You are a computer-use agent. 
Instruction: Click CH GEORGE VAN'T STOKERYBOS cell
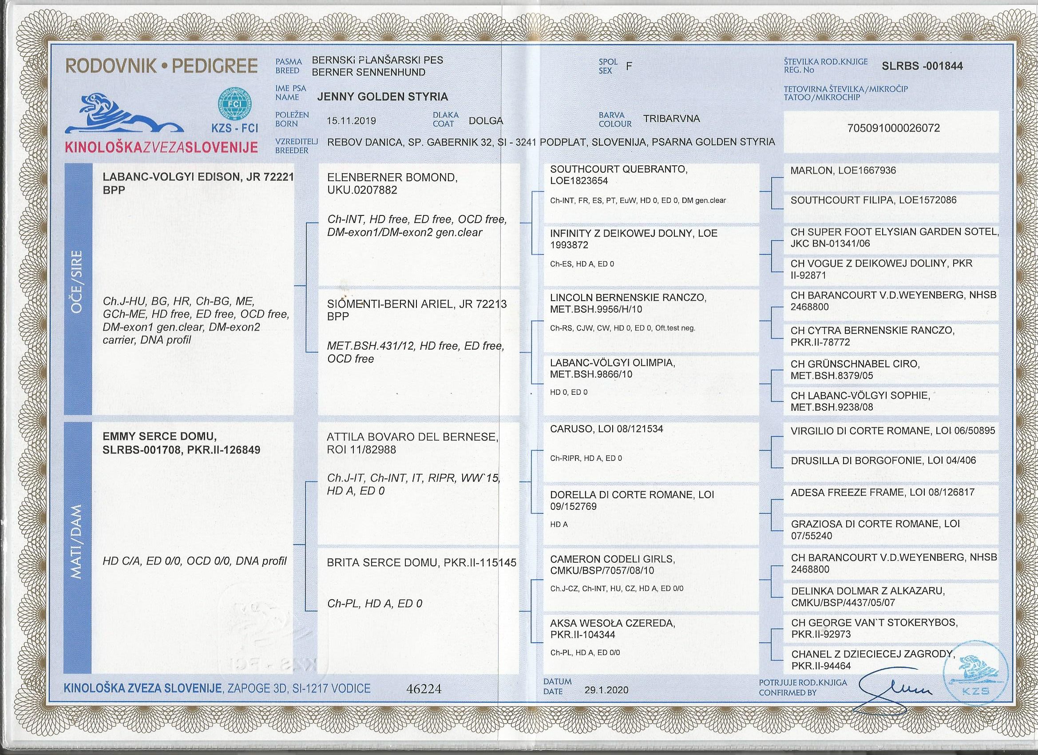891,628
